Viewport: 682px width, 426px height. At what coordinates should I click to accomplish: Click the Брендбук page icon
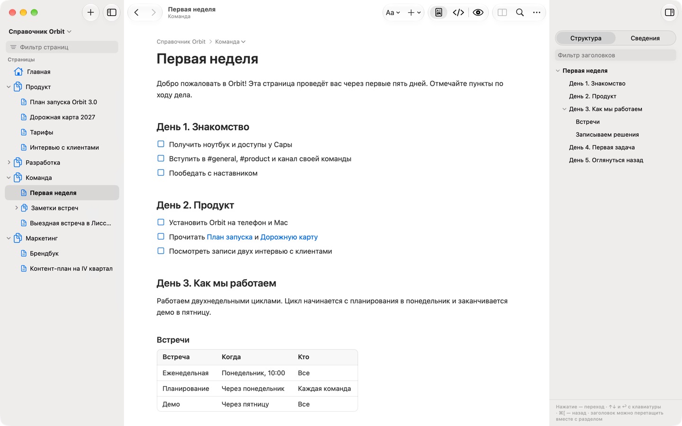click(24, 253)
